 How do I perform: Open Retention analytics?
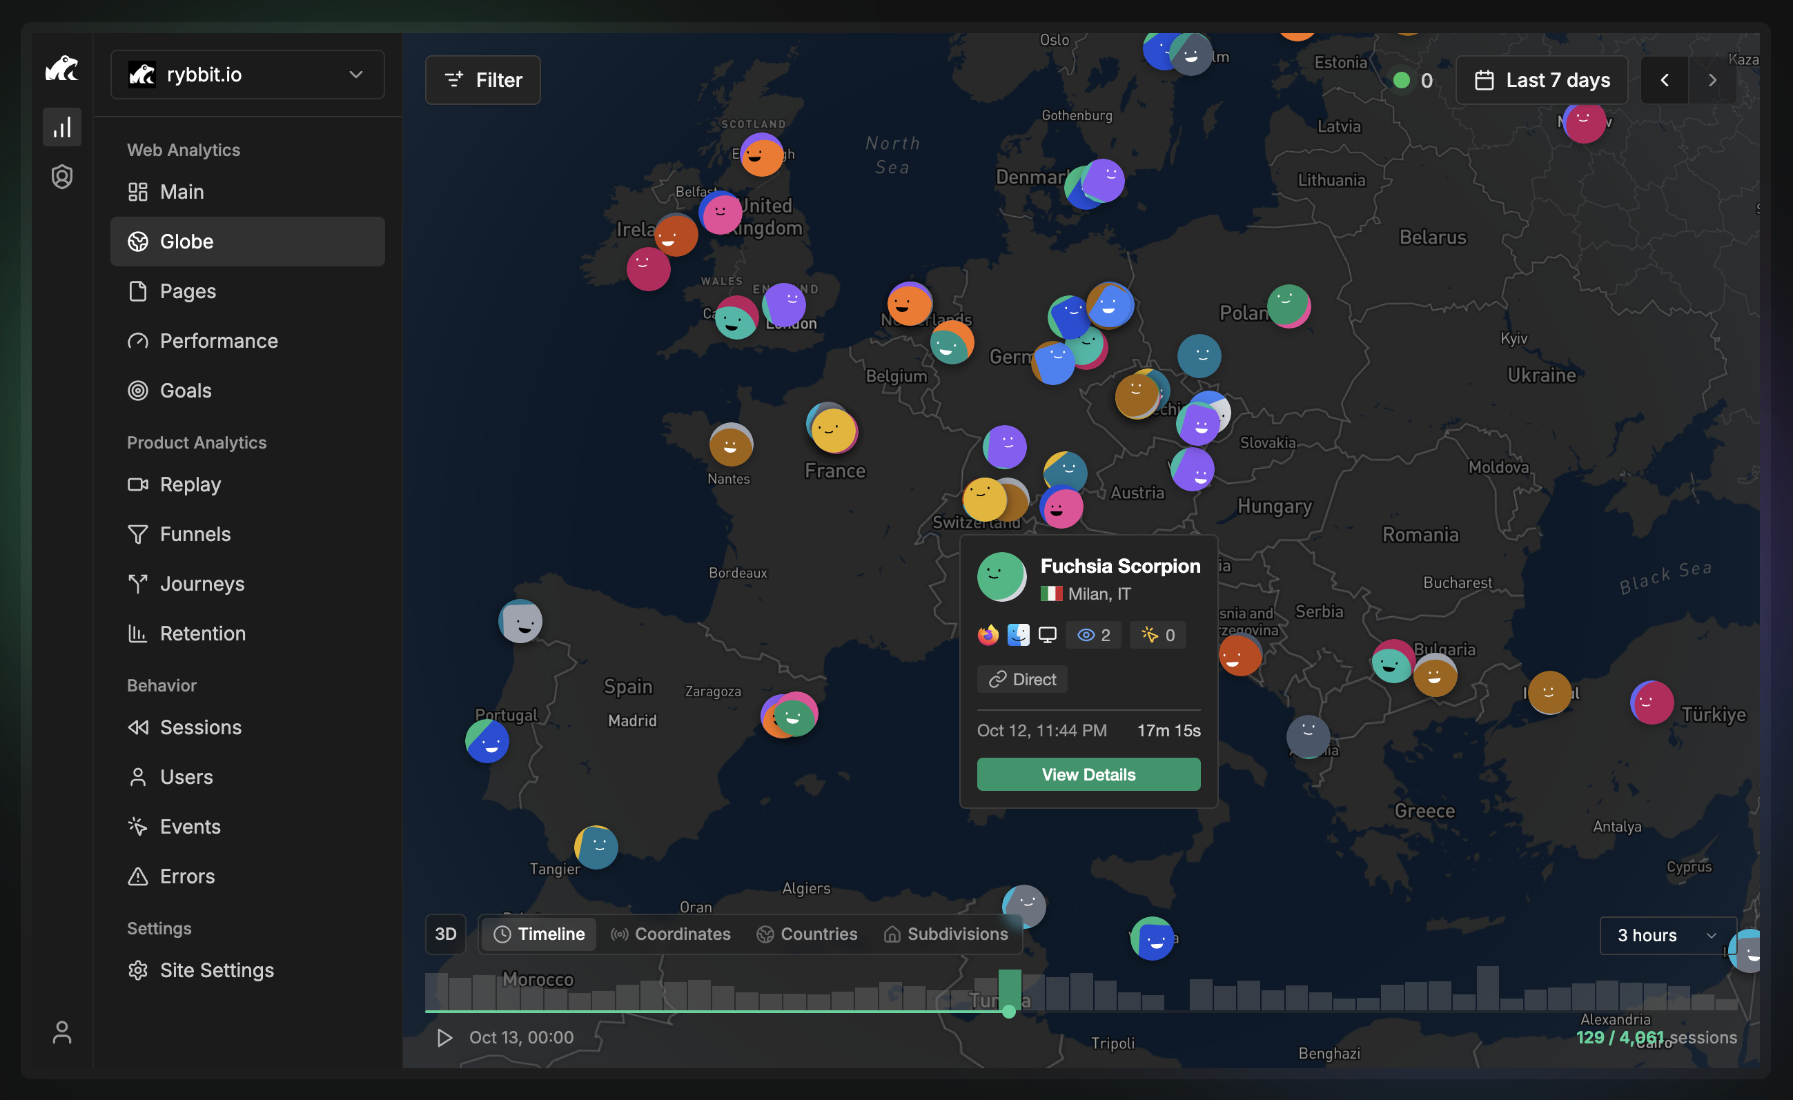tap(247, 634)
